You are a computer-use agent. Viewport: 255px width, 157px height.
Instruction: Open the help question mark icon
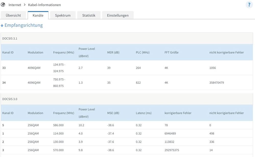(249, 5)
